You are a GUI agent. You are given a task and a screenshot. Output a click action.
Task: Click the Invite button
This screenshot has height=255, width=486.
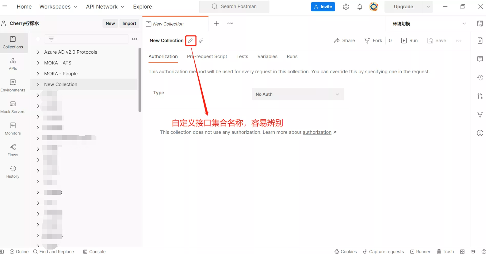pos(323,7)
